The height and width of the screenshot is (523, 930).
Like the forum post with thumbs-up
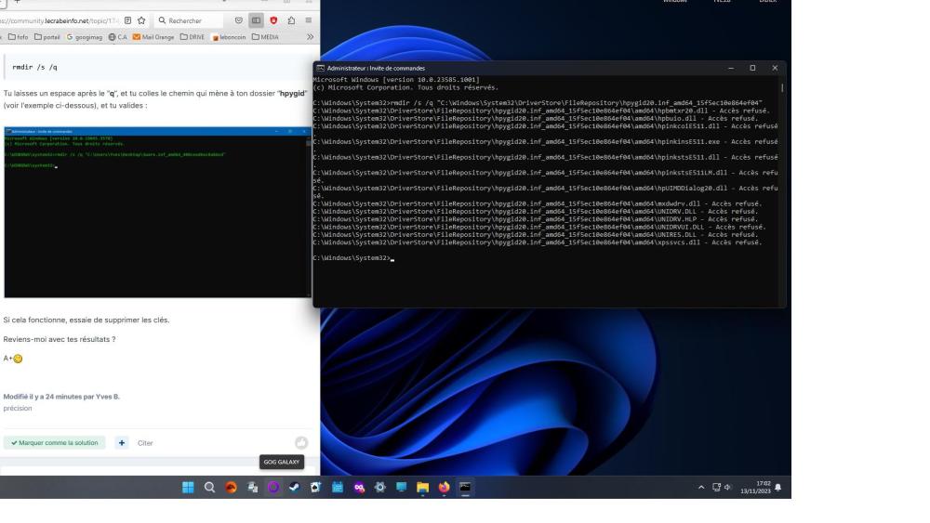(301, 443)
